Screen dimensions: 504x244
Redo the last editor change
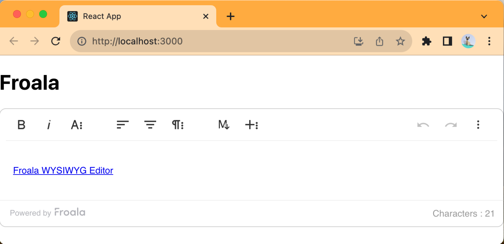[451, 125]
